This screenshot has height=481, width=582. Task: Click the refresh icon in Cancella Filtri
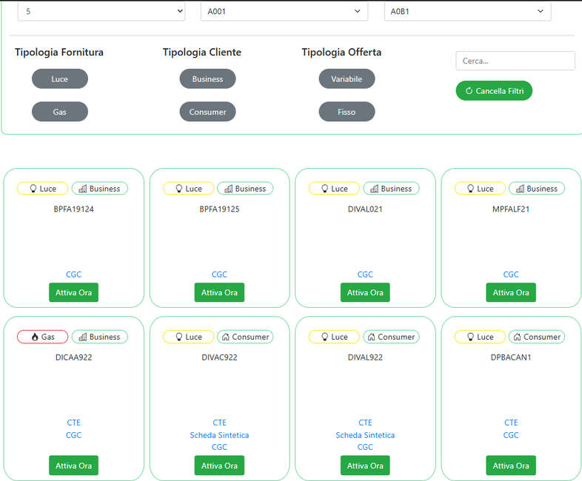tap(469, 91)
